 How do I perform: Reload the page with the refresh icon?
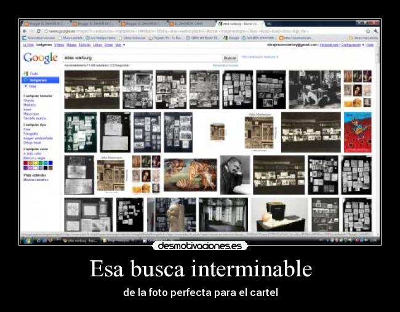pyautogui.click(x=39, y=31)
